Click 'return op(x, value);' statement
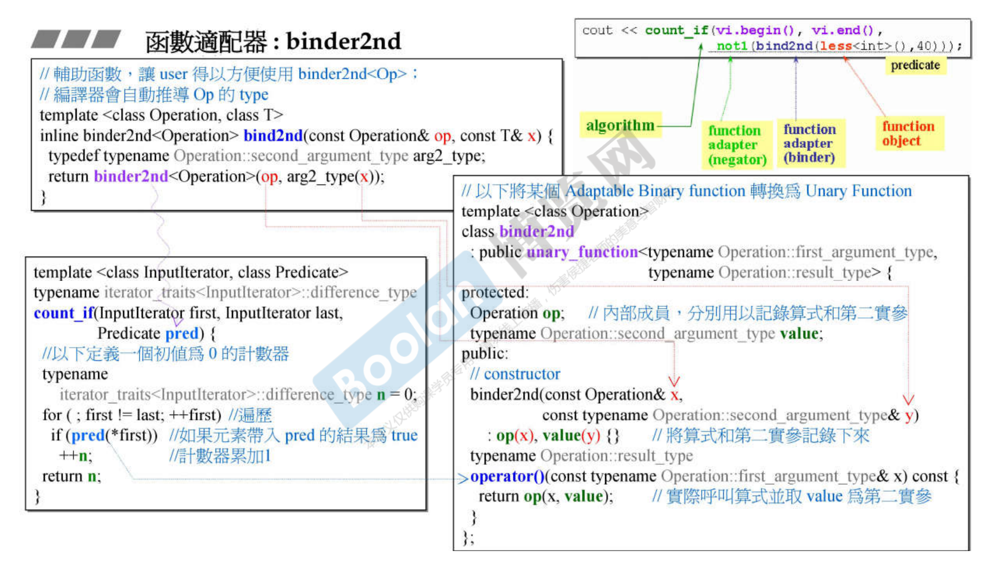Viewport: 988px width, 571px height. tap(546, 496)
